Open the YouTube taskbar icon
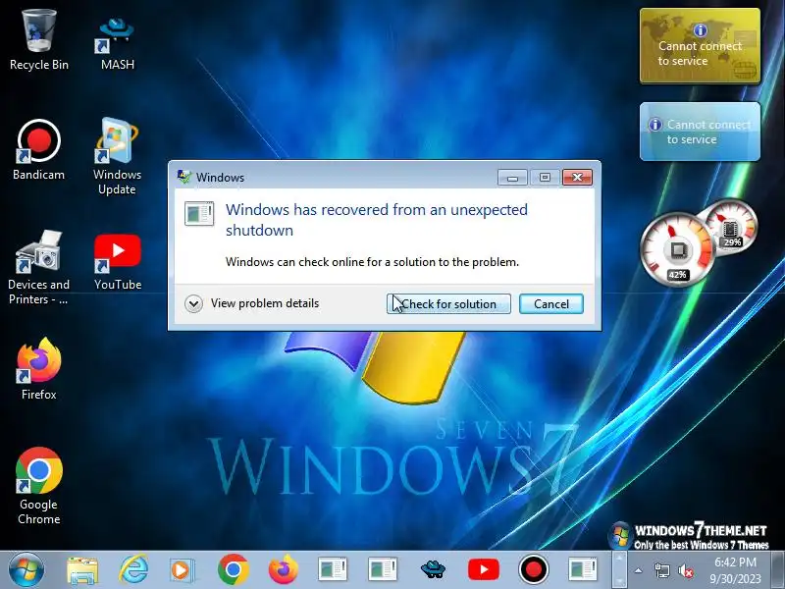The height and width of the screenshot is (589, 785). click(483, 570)
